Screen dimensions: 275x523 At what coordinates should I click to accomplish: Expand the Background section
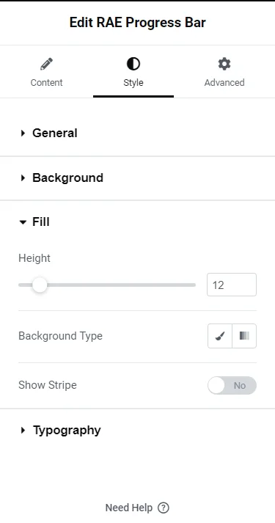pyautogui.click(x=67, y=178)
